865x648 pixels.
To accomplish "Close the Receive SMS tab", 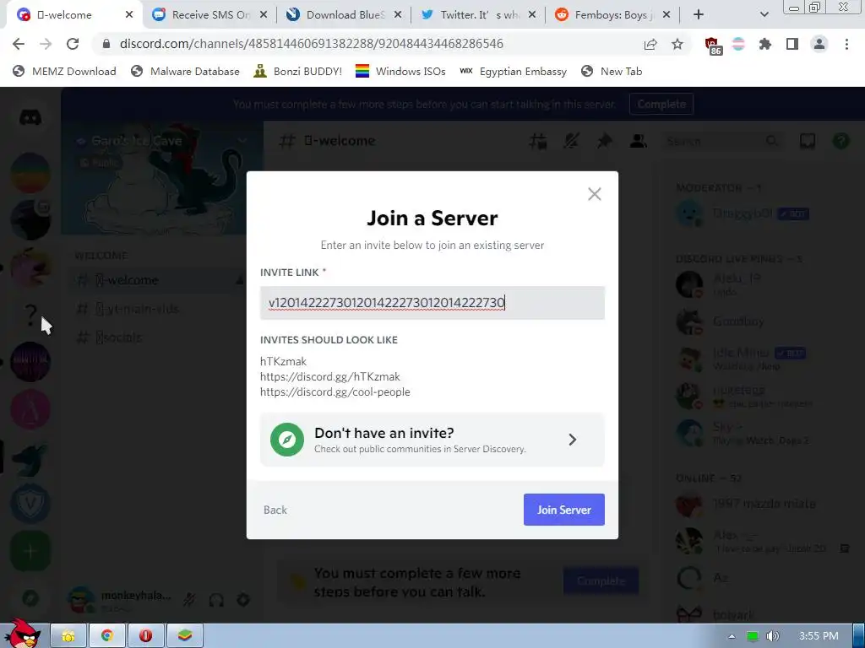I will point(264,15).
